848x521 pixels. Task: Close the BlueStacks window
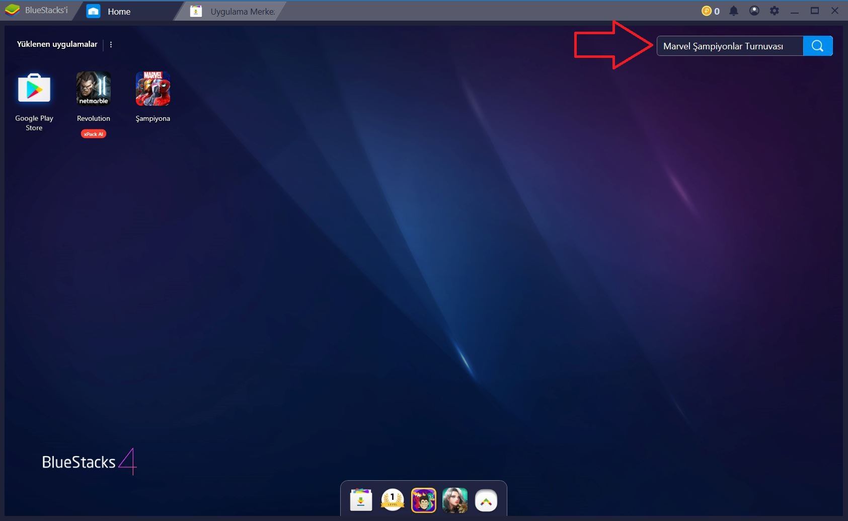click(x=834, y=11)
